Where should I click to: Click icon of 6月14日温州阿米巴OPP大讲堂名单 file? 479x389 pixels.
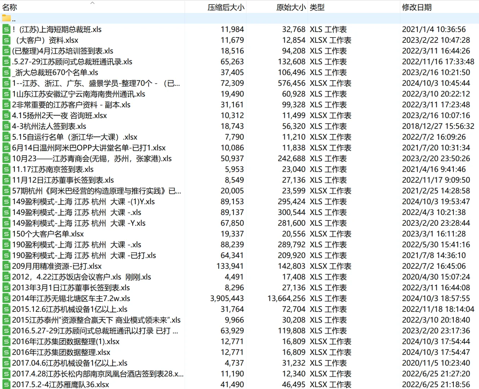tap(6, 148)
